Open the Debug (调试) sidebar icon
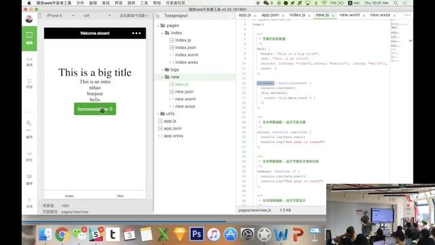Viewport: 435px width, 245px height. point(29,62)
